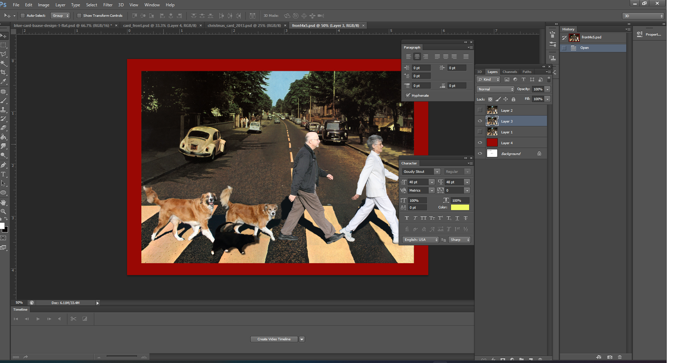
Task: Open the Image menu
Action: pos(44,5)
